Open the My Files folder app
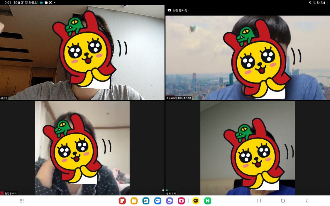This screenshot has height=206, width=330. click(134, 201)
